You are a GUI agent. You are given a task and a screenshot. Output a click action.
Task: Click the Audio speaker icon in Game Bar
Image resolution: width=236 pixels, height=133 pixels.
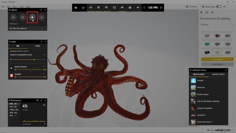coord(91,7)
